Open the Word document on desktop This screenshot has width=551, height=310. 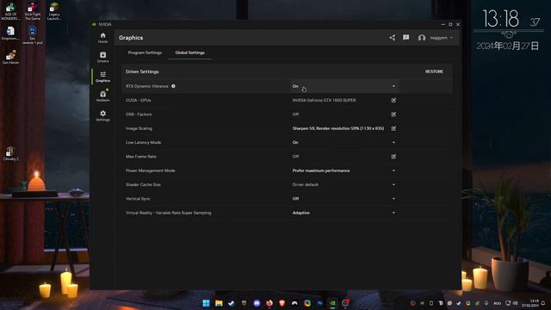(x=10, y=34)
